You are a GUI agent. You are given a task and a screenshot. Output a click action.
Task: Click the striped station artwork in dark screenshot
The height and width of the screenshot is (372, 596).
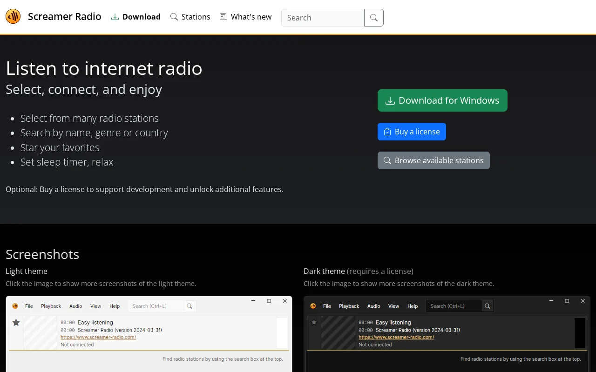[x=338, y=333]
